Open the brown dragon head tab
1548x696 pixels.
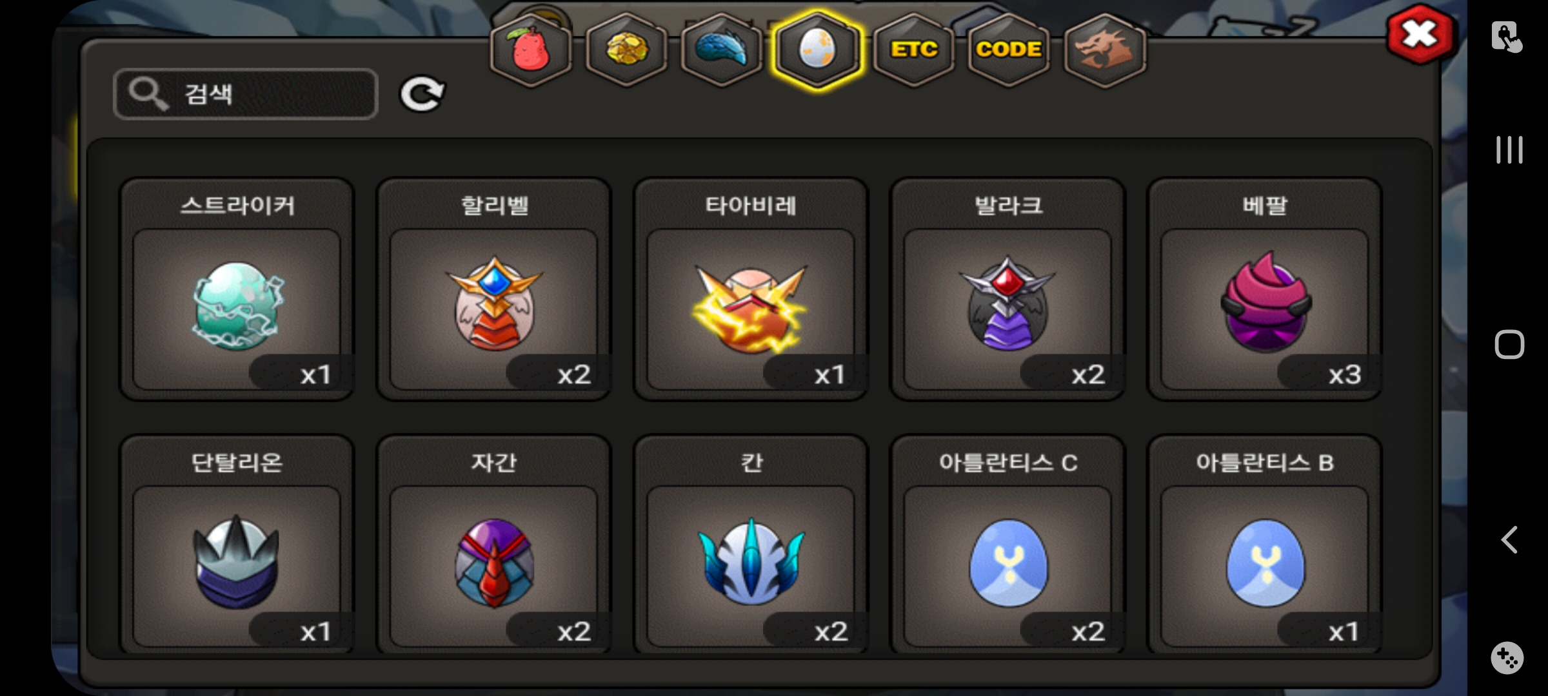click(x=1104, y=50)
